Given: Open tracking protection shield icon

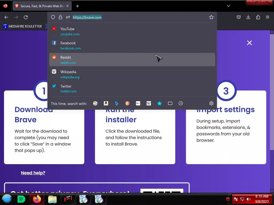Looking at the screenshot, I should coord(53,17).
